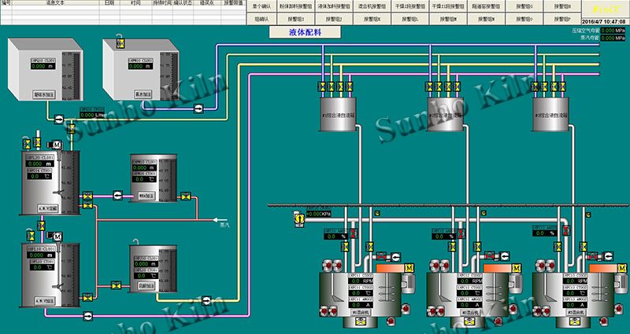
Task: Toggle the red-pipe steam valve of upper stirred tank
Action: [88, 206]
